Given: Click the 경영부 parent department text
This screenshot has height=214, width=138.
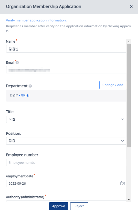Looking at the screenshot, I should pyautogui.click(x=14, y=95).
